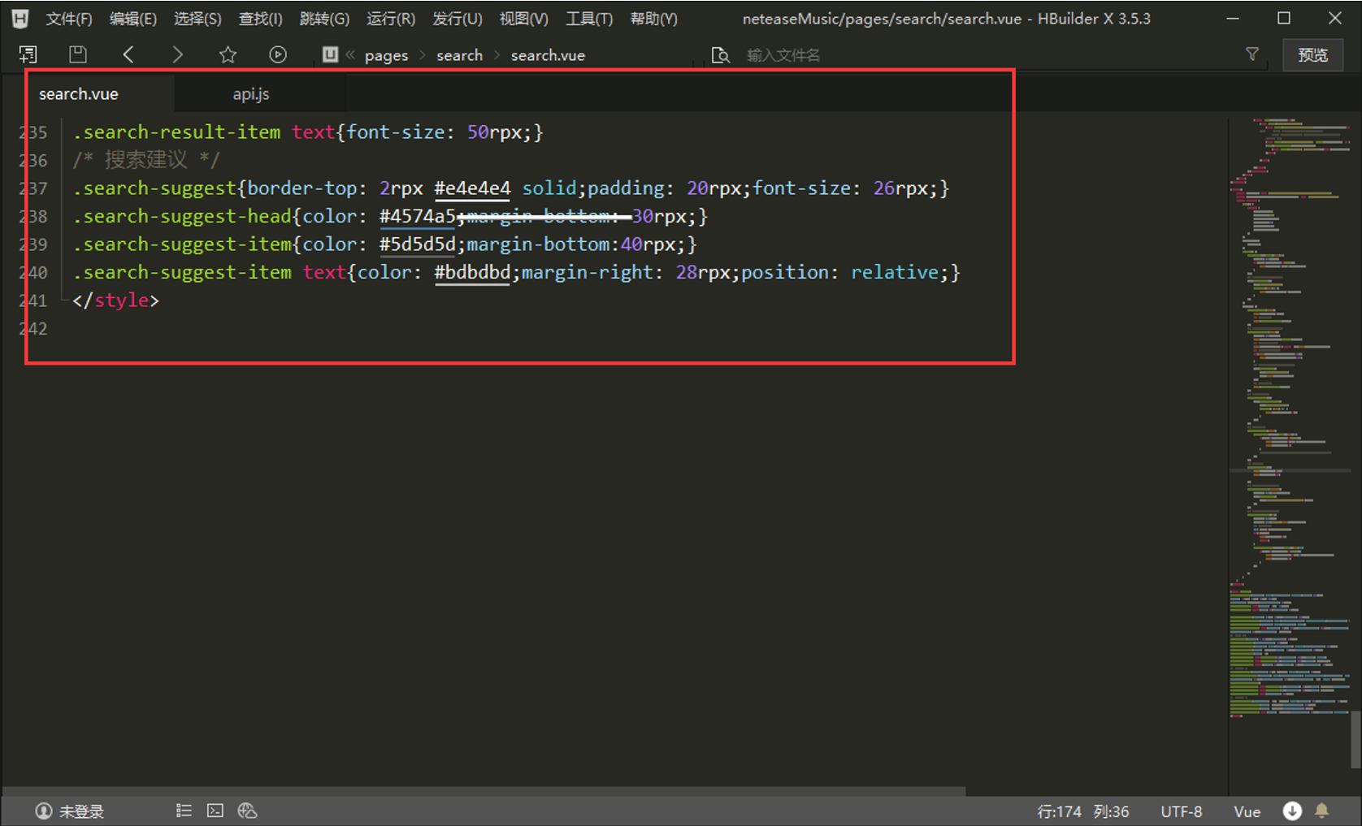Open the 文件(F) menu
1362x826 pixels.
[x=69, y=19]
